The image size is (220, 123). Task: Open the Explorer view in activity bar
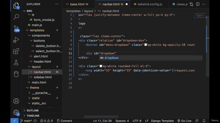pyautogui.click(x=16, y=6)
